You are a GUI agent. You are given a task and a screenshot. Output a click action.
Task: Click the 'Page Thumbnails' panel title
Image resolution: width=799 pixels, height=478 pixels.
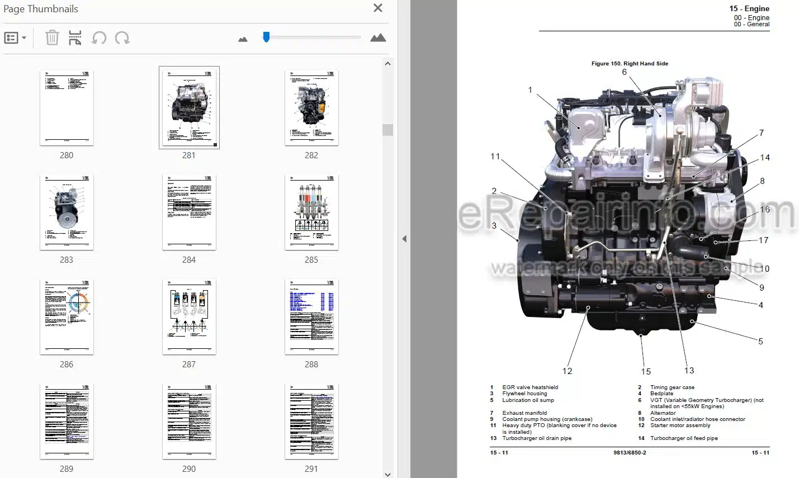click(x=41, y=9)
